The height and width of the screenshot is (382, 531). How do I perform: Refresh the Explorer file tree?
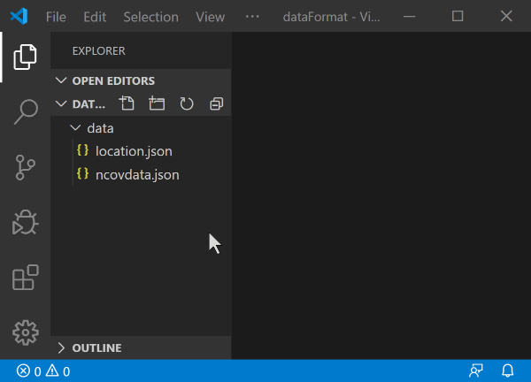click(x=187, y=103)
